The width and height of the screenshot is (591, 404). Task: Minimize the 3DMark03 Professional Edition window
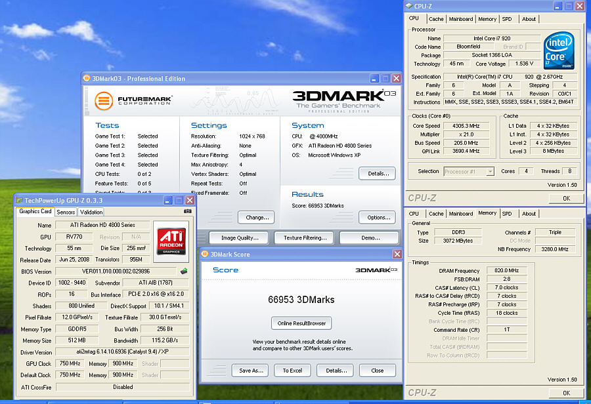click(x=374, y=78)
